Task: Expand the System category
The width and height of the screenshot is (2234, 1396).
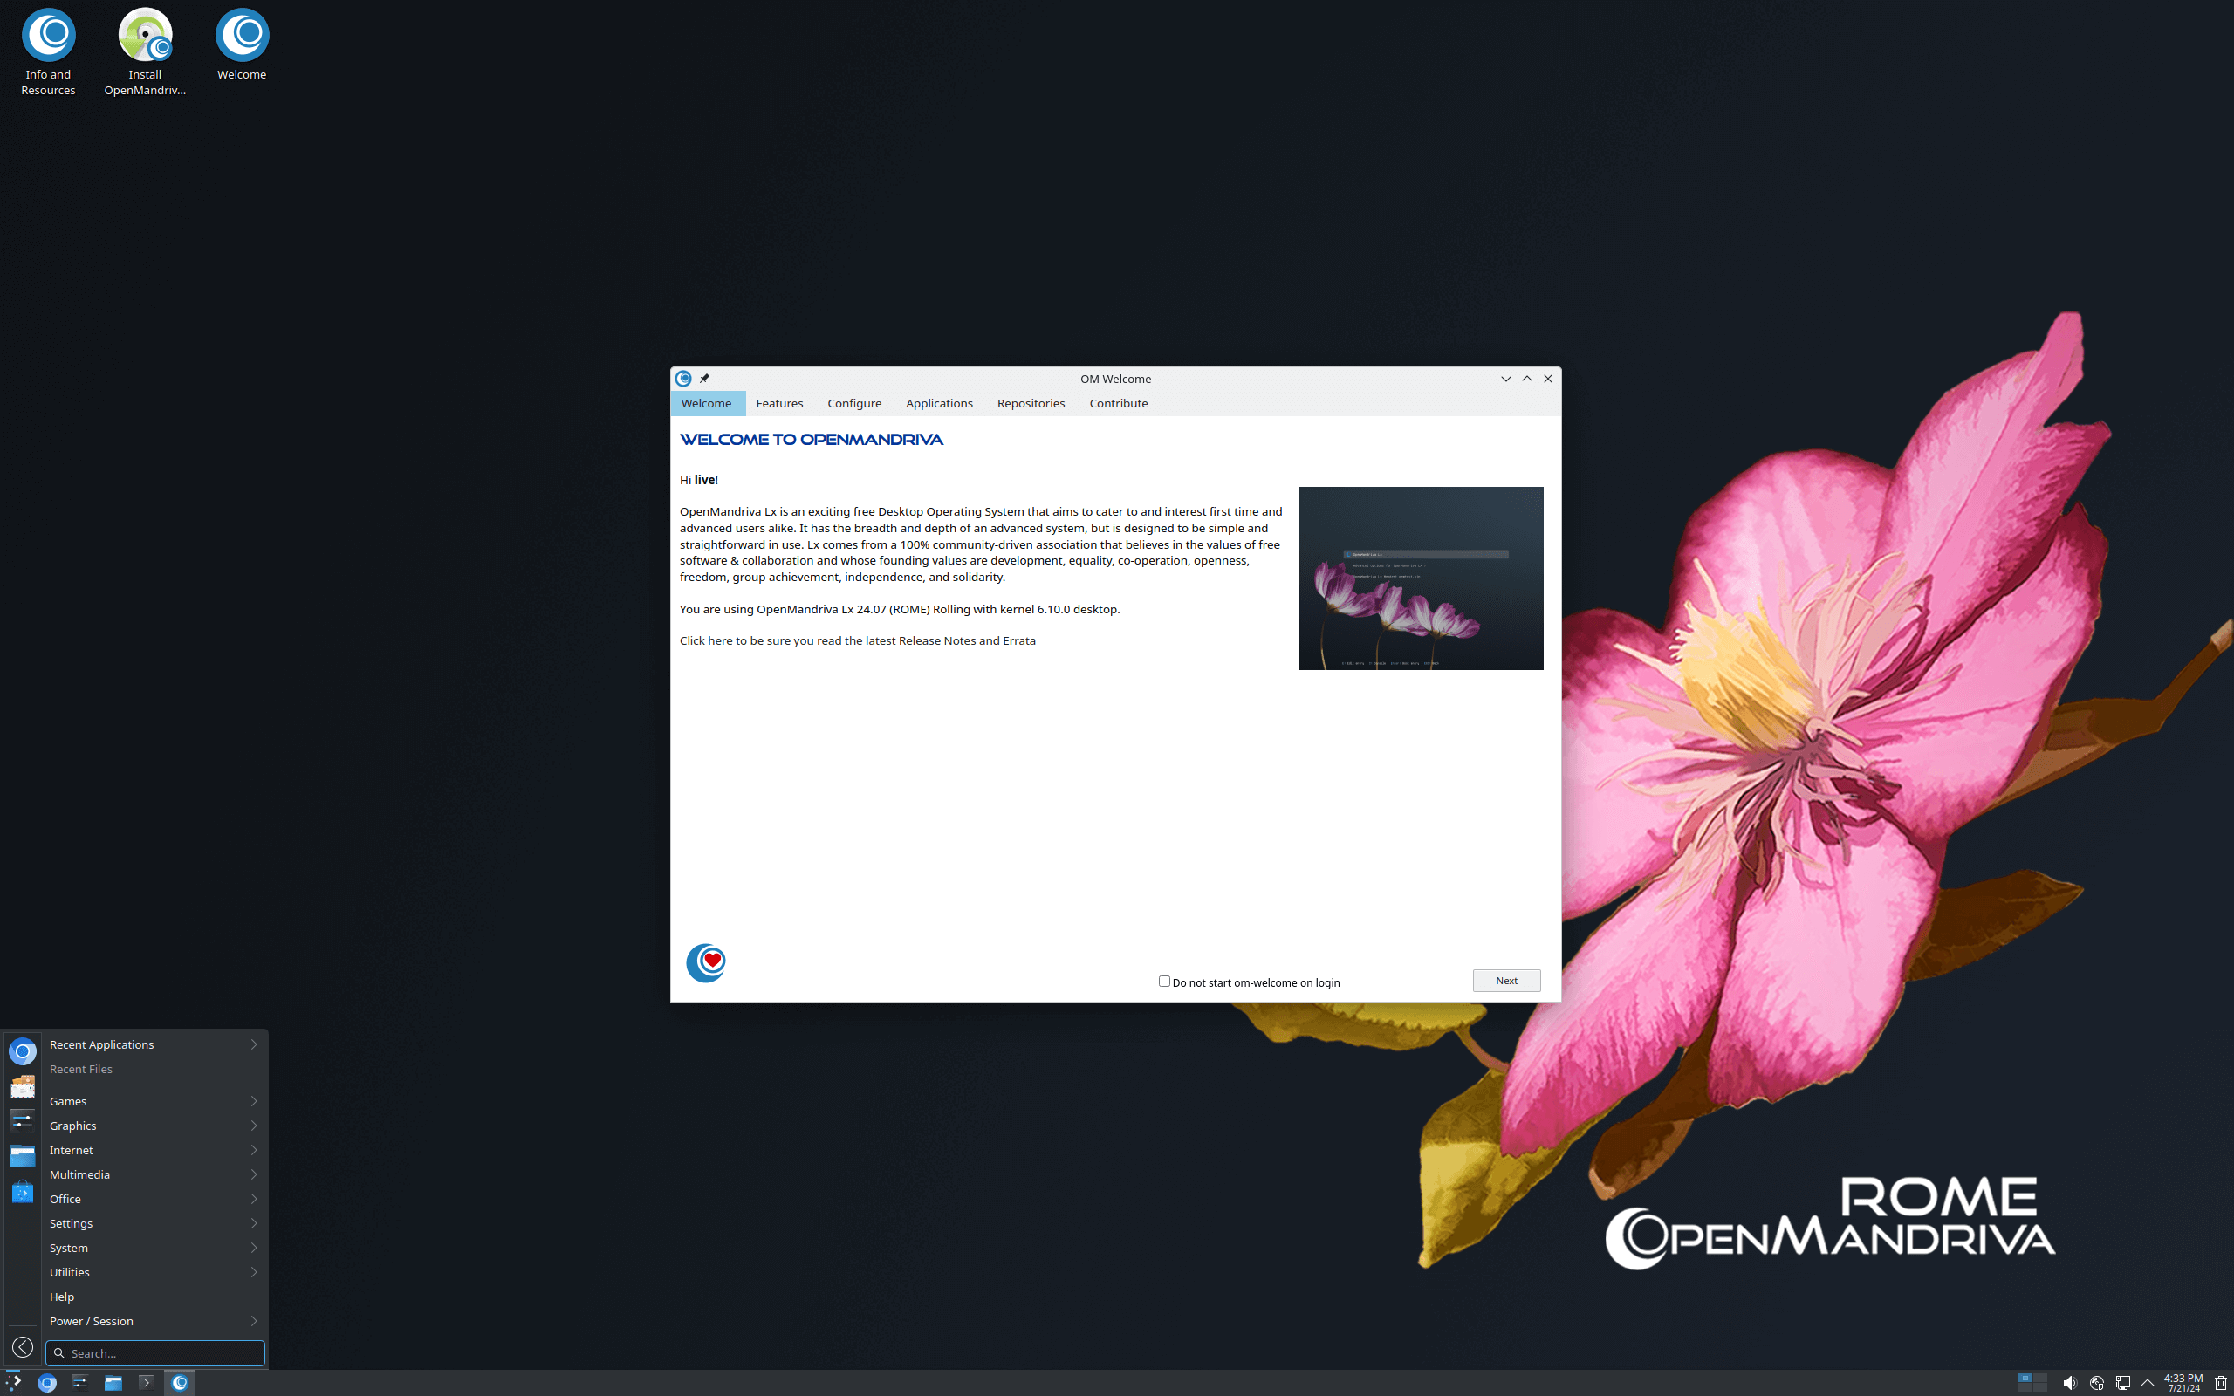Action: (x=154, y=1249)
